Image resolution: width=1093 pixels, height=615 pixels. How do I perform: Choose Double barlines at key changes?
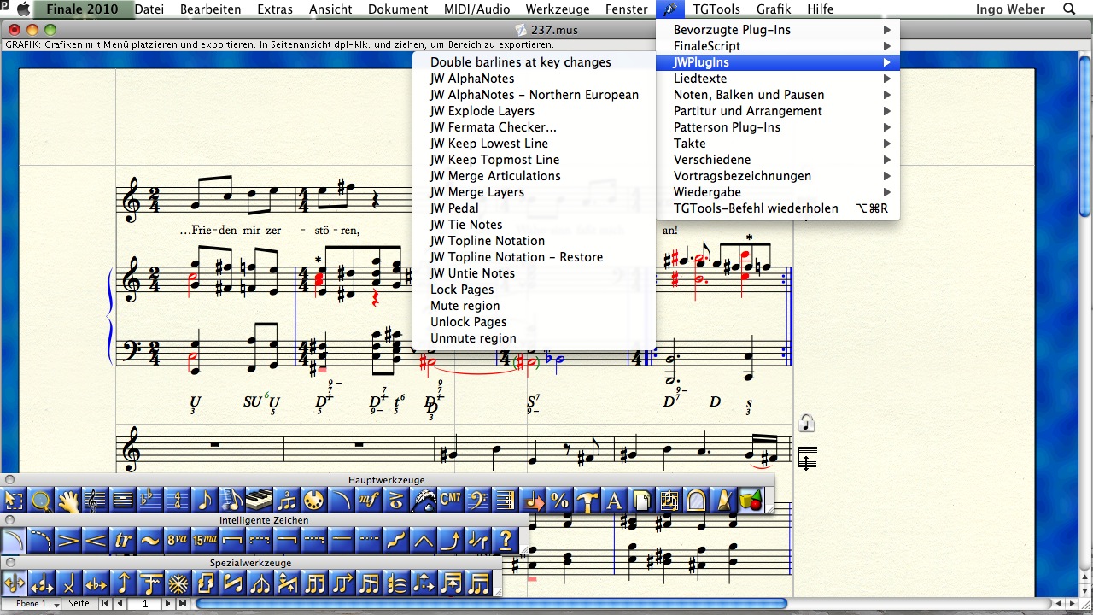(x=520, y=62)
